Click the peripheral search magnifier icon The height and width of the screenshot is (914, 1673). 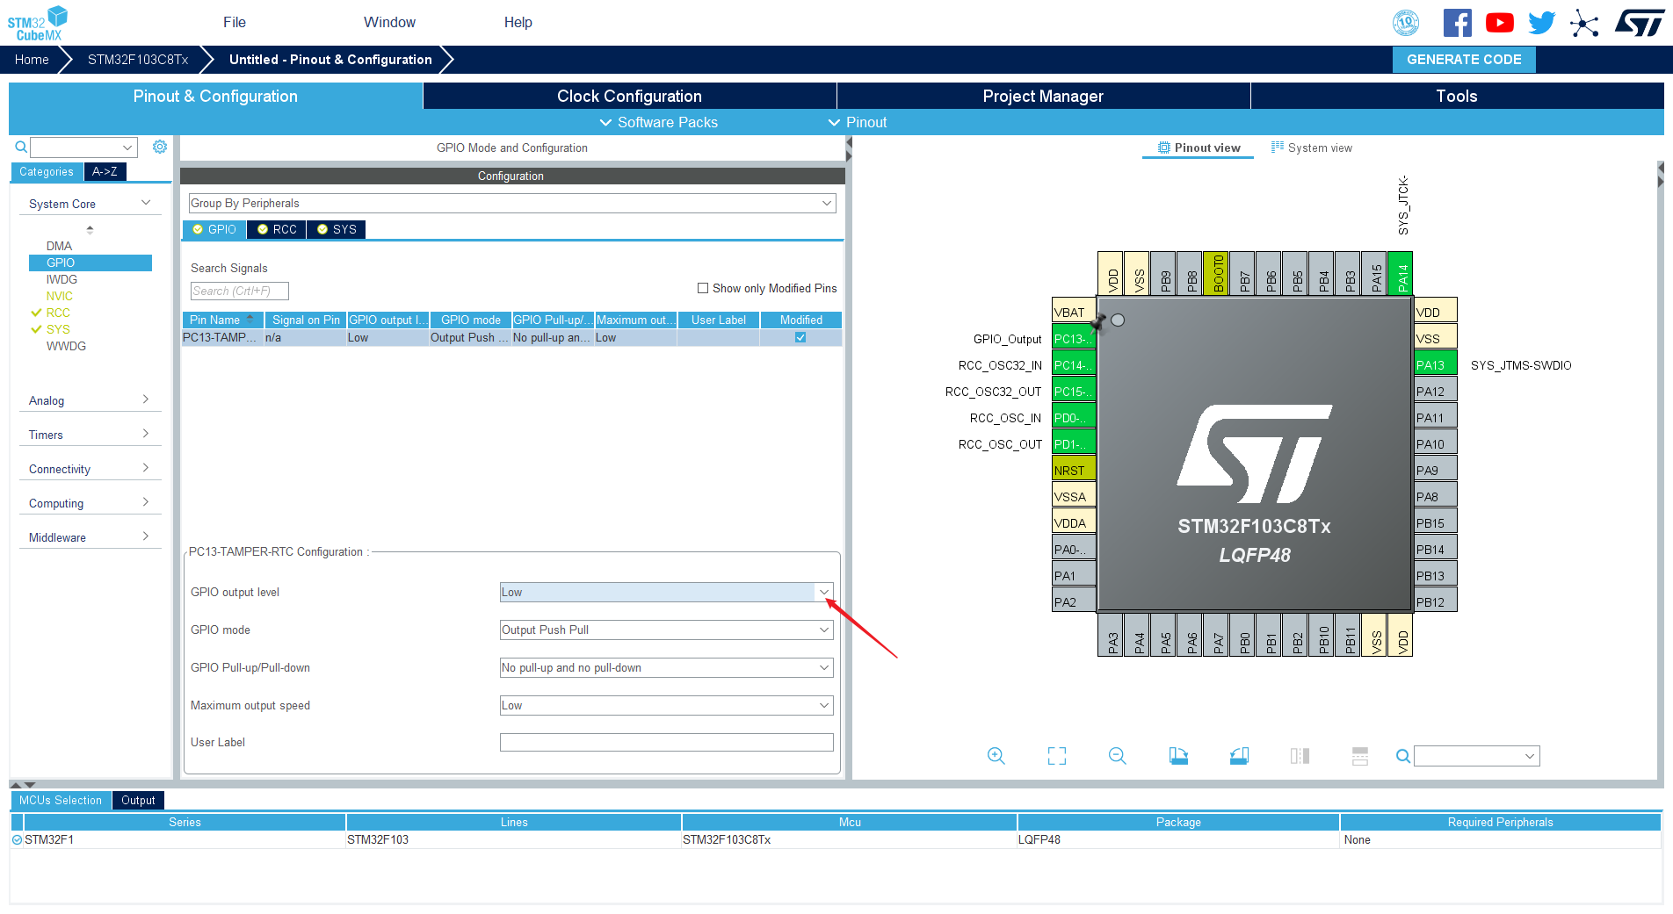tap(21, 147)
